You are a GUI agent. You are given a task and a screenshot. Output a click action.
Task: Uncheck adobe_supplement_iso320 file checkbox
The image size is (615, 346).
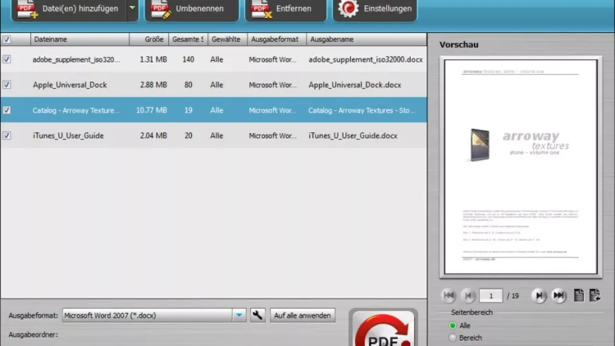[7, 59]
